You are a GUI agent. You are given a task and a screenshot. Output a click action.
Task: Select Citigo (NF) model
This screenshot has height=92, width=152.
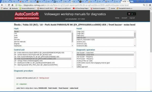(105, 34)
